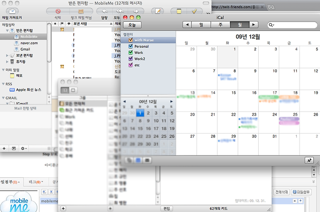Select day 1 in mini calendar
Screen dimensions: 320x212
pyautogui.click(x=140, y=113)
